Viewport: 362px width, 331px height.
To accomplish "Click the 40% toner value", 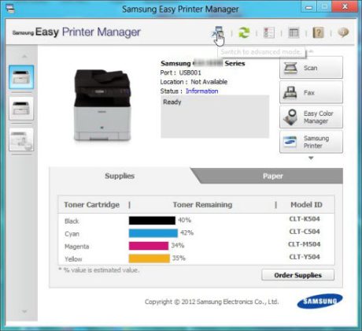I will coord(185,220).
